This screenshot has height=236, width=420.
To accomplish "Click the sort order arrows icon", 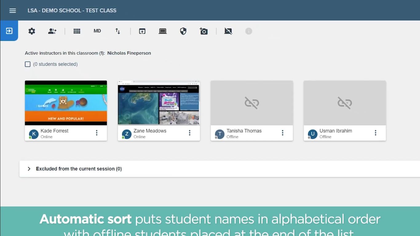I will pyautogui.click(x=118, y=31).
